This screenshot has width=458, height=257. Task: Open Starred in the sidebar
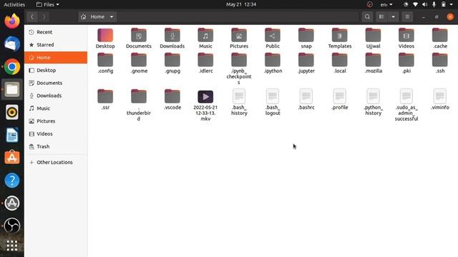point(56,44)
